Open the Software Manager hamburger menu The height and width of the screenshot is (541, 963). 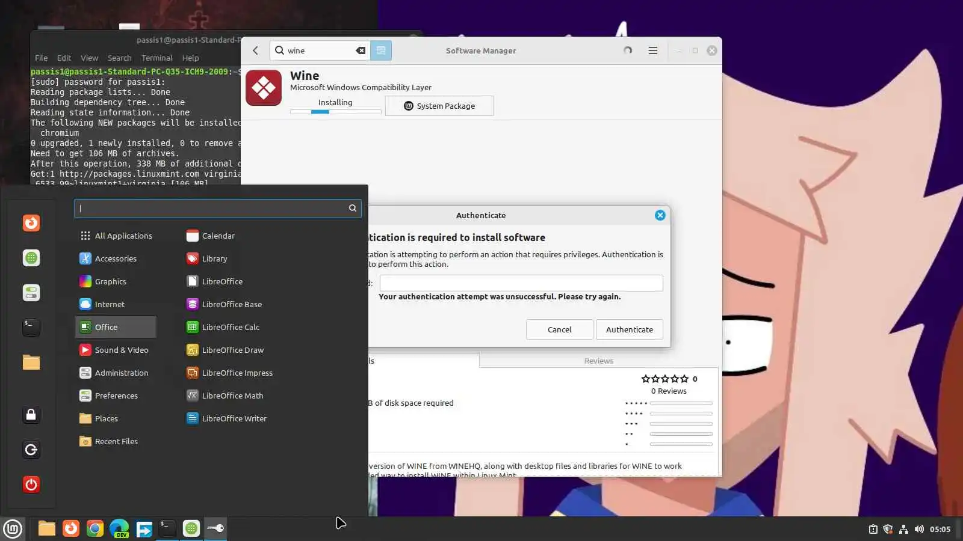(x=653, y=50)
